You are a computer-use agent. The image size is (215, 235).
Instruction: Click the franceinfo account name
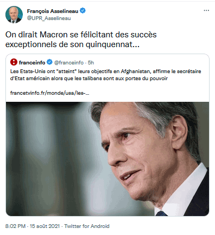tap(32, 62)
